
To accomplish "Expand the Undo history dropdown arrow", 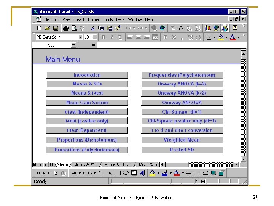I will point(134,28).
